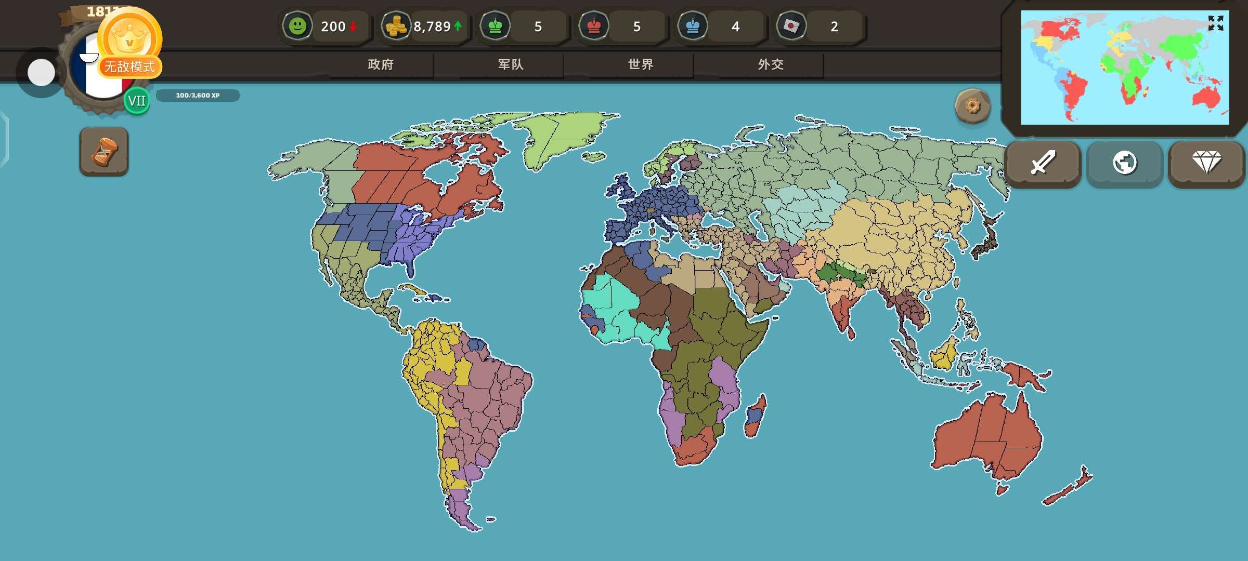This screenshot has height=561, width=1248.
Task: Switch to the 世界 world tab
Action: (641, 64)
